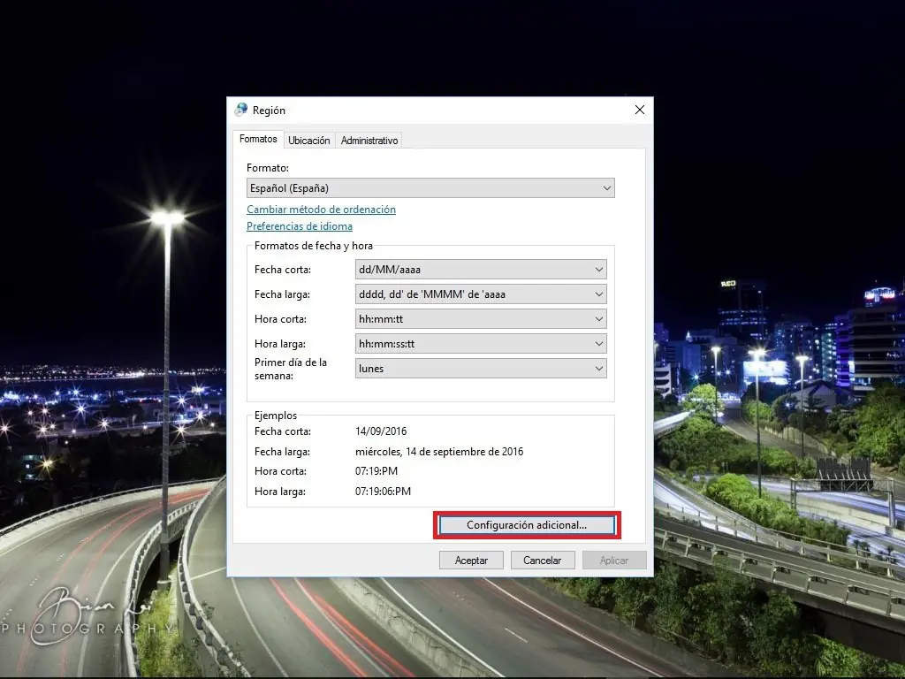This screenshot has width=905, height=679.
Task: Close the Región dialog window
Action: tap(640, 110)
